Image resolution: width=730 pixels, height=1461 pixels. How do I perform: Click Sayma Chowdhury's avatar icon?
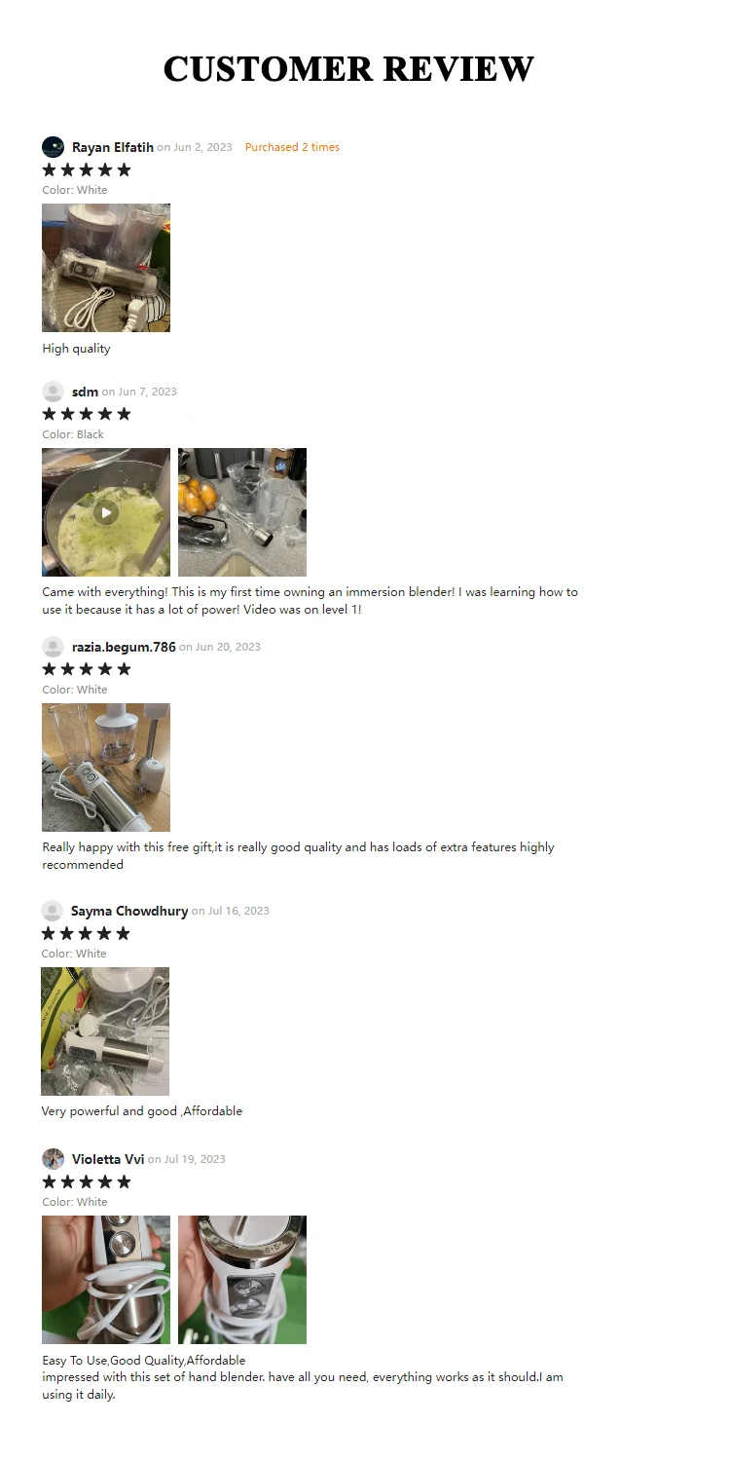52,911
